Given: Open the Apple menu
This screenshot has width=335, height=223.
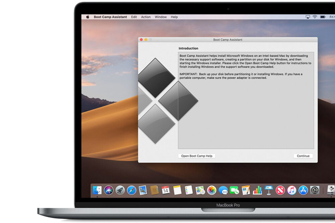Looking at the screenshot, I should [x=88, y=17].
